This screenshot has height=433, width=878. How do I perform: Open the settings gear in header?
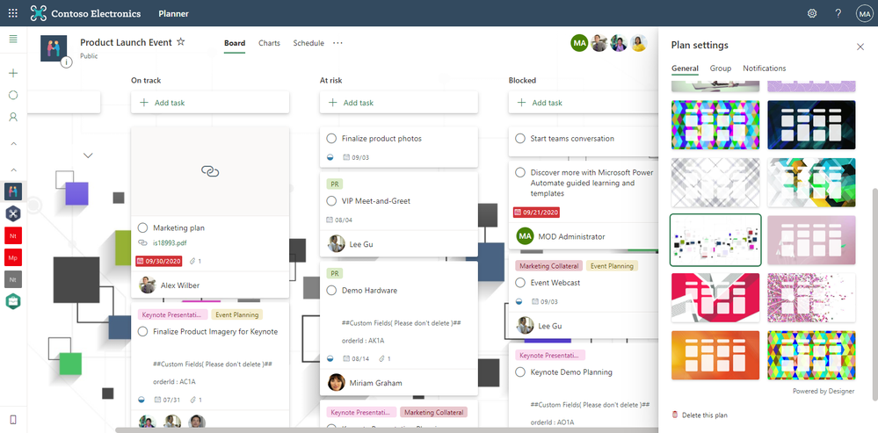click(x=812, y=13)
